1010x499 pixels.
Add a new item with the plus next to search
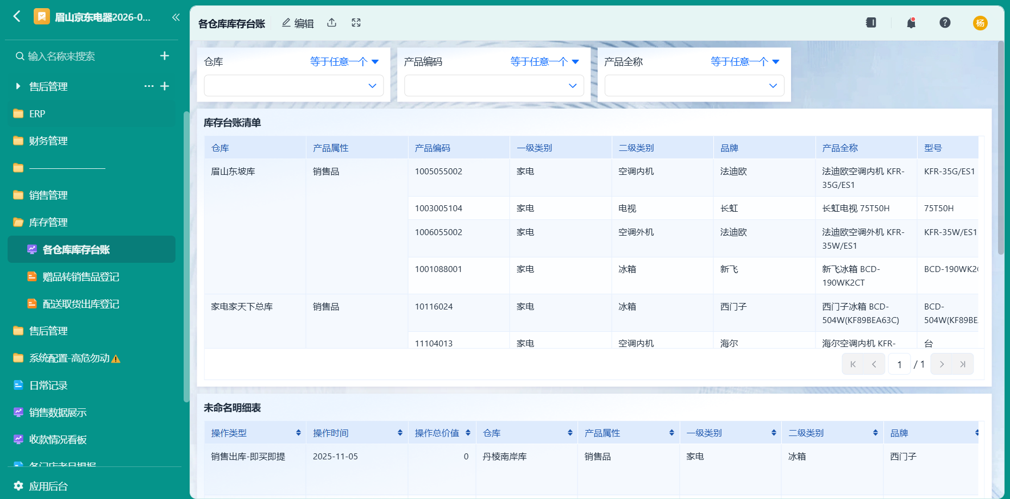(165, 56)
